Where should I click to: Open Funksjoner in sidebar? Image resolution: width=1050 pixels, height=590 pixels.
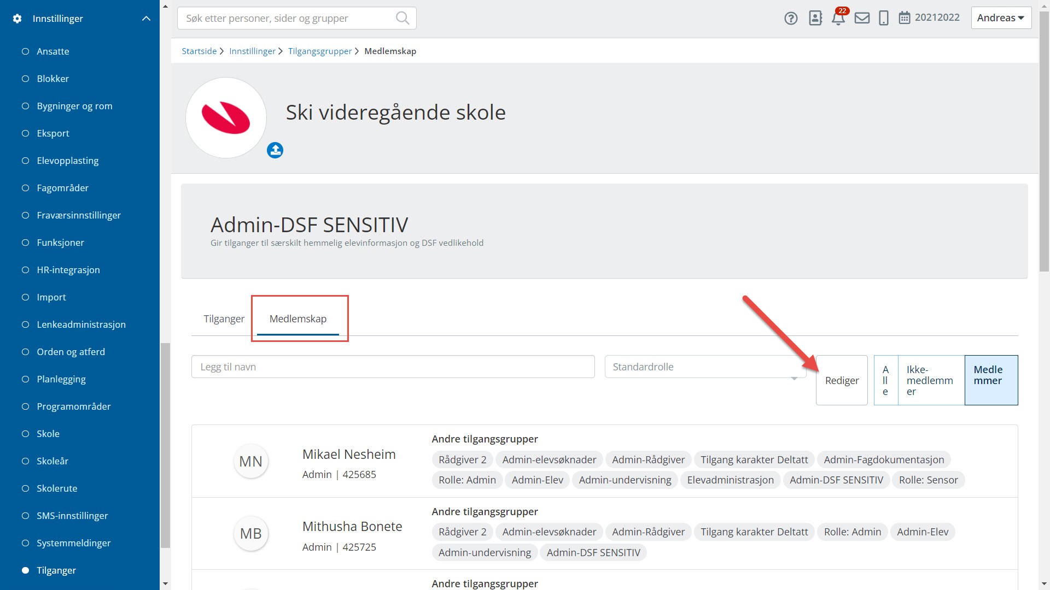click(x=60, y=243)
